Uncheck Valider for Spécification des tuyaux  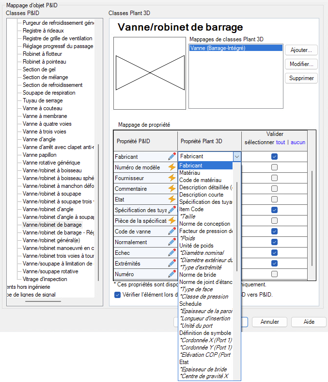(274, 210)
